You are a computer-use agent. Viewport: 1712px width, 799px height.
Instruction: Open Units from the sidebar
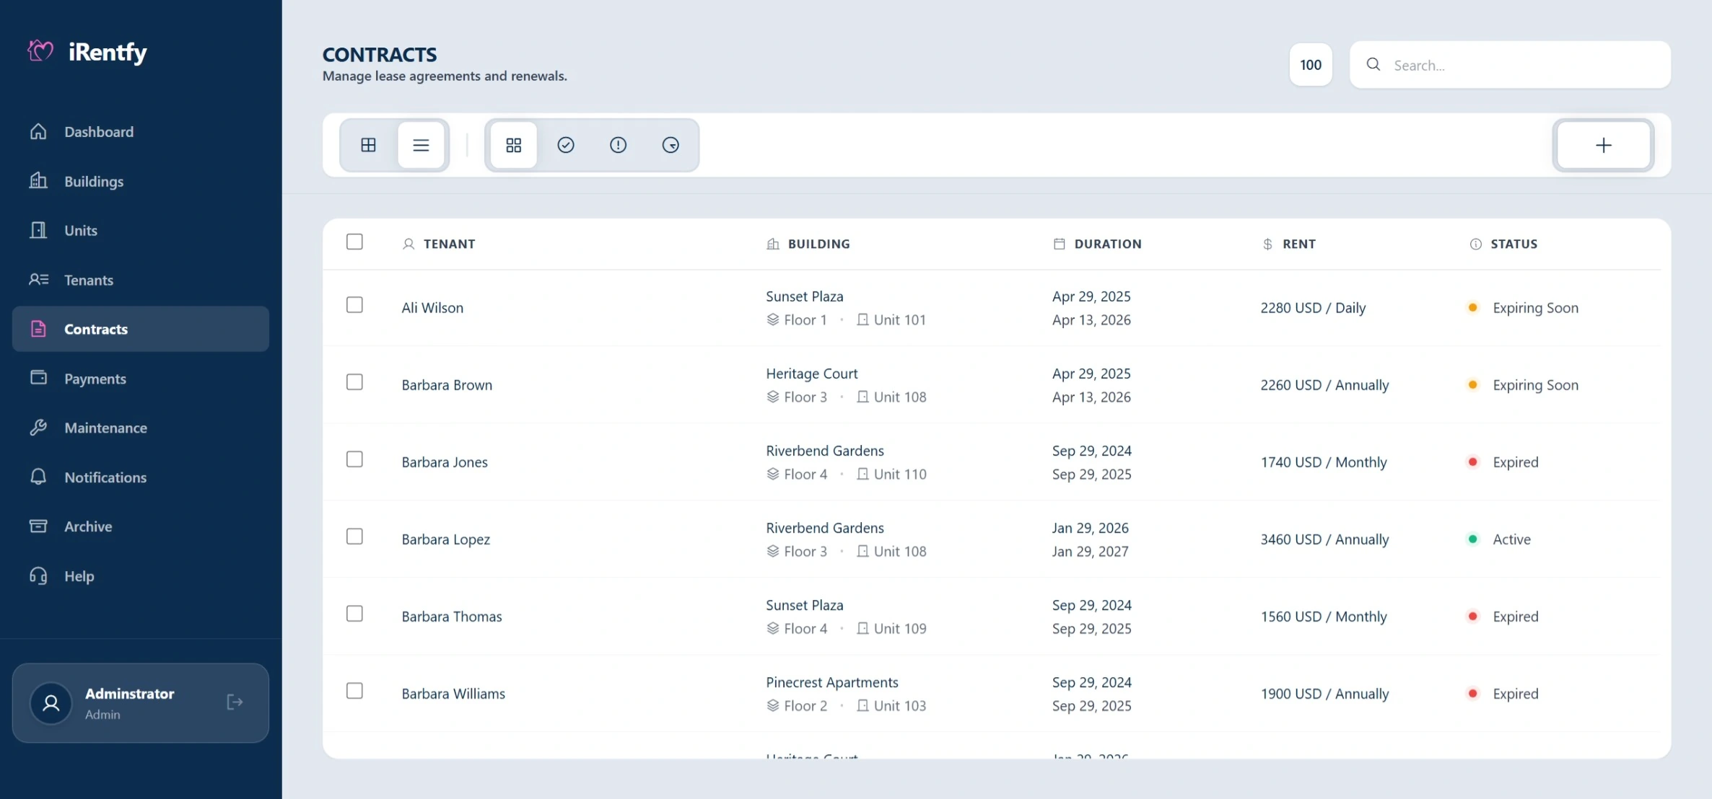click(x=141, y=231)
